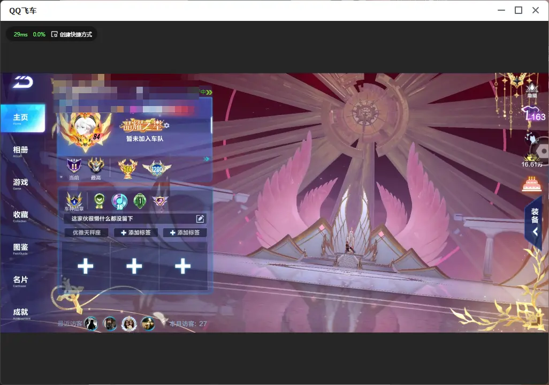This screenshot has height=385, width=549.
Task: Maximize the QQ飞车 window
Action: point(518,11)
